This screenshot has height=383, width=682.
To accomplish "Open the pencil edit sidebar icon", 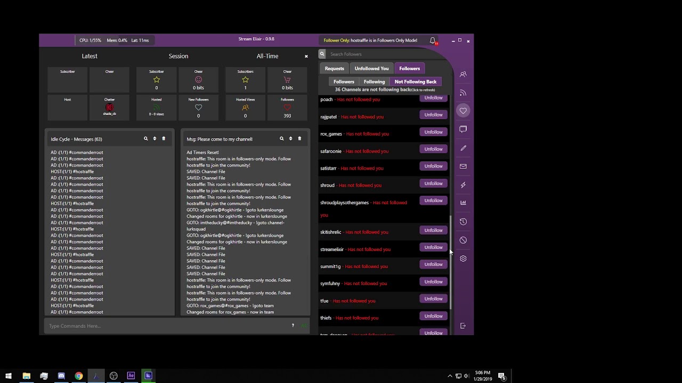I will (x=463, y=148).
